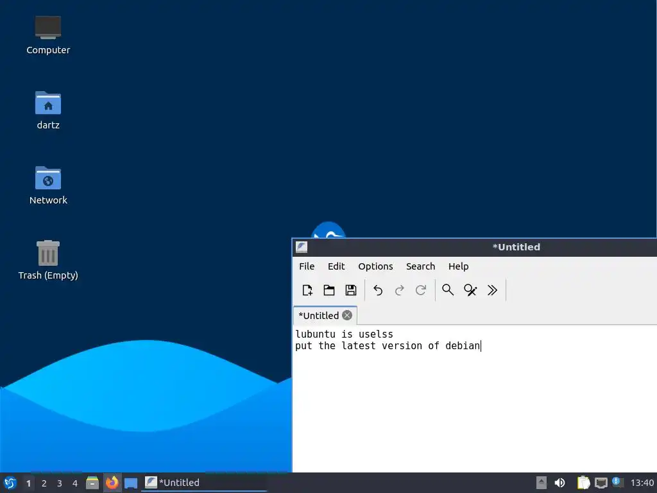Click the Redo arrow icon

pos(399,290)
